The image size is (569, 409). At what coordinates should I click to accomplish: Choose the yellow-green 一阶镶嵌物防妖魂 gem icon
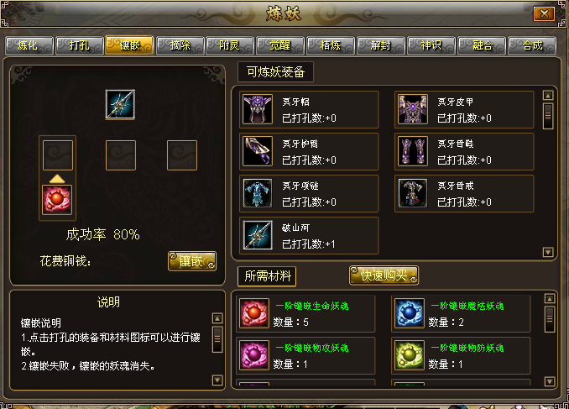(410, 355)
